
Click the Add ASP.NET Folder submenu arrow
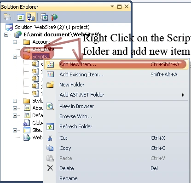pos(183,95)
